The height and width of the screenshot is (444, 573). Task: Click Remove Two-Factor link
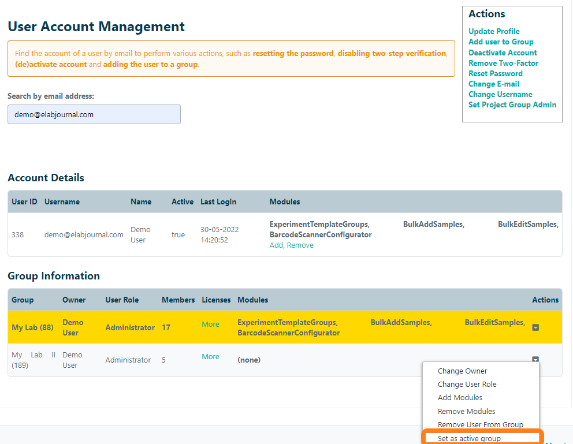pos(503,63)
